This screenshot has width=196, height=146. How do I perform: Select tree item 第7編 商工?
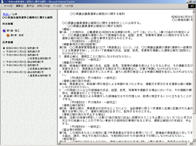coord(13,31)
